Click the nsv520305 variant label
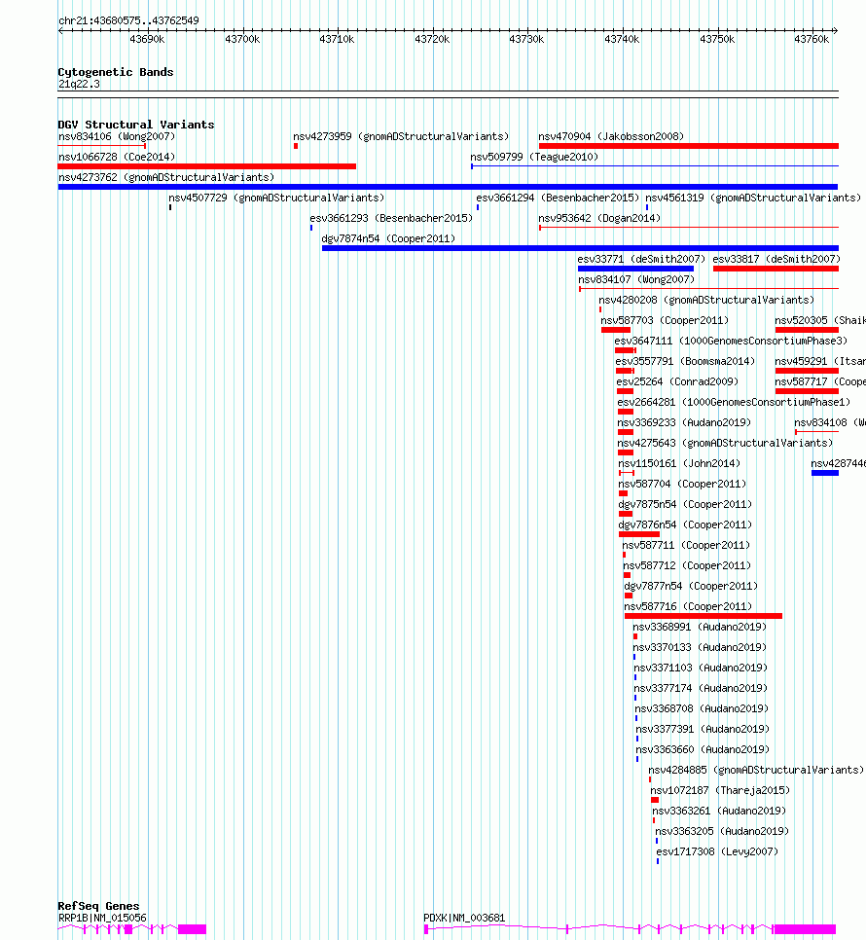The width and height of the screenshot is (866, 940). [820, 320]
